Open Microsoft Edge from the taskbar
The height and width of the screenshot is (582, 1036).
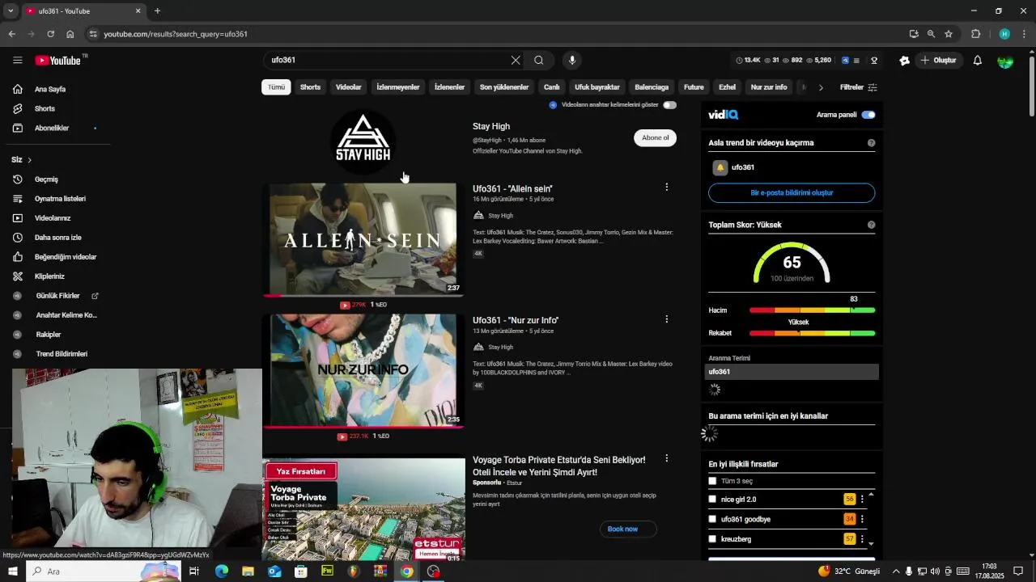(x=221, y=571)
